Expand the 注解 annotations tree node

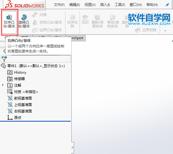point(3,85)
